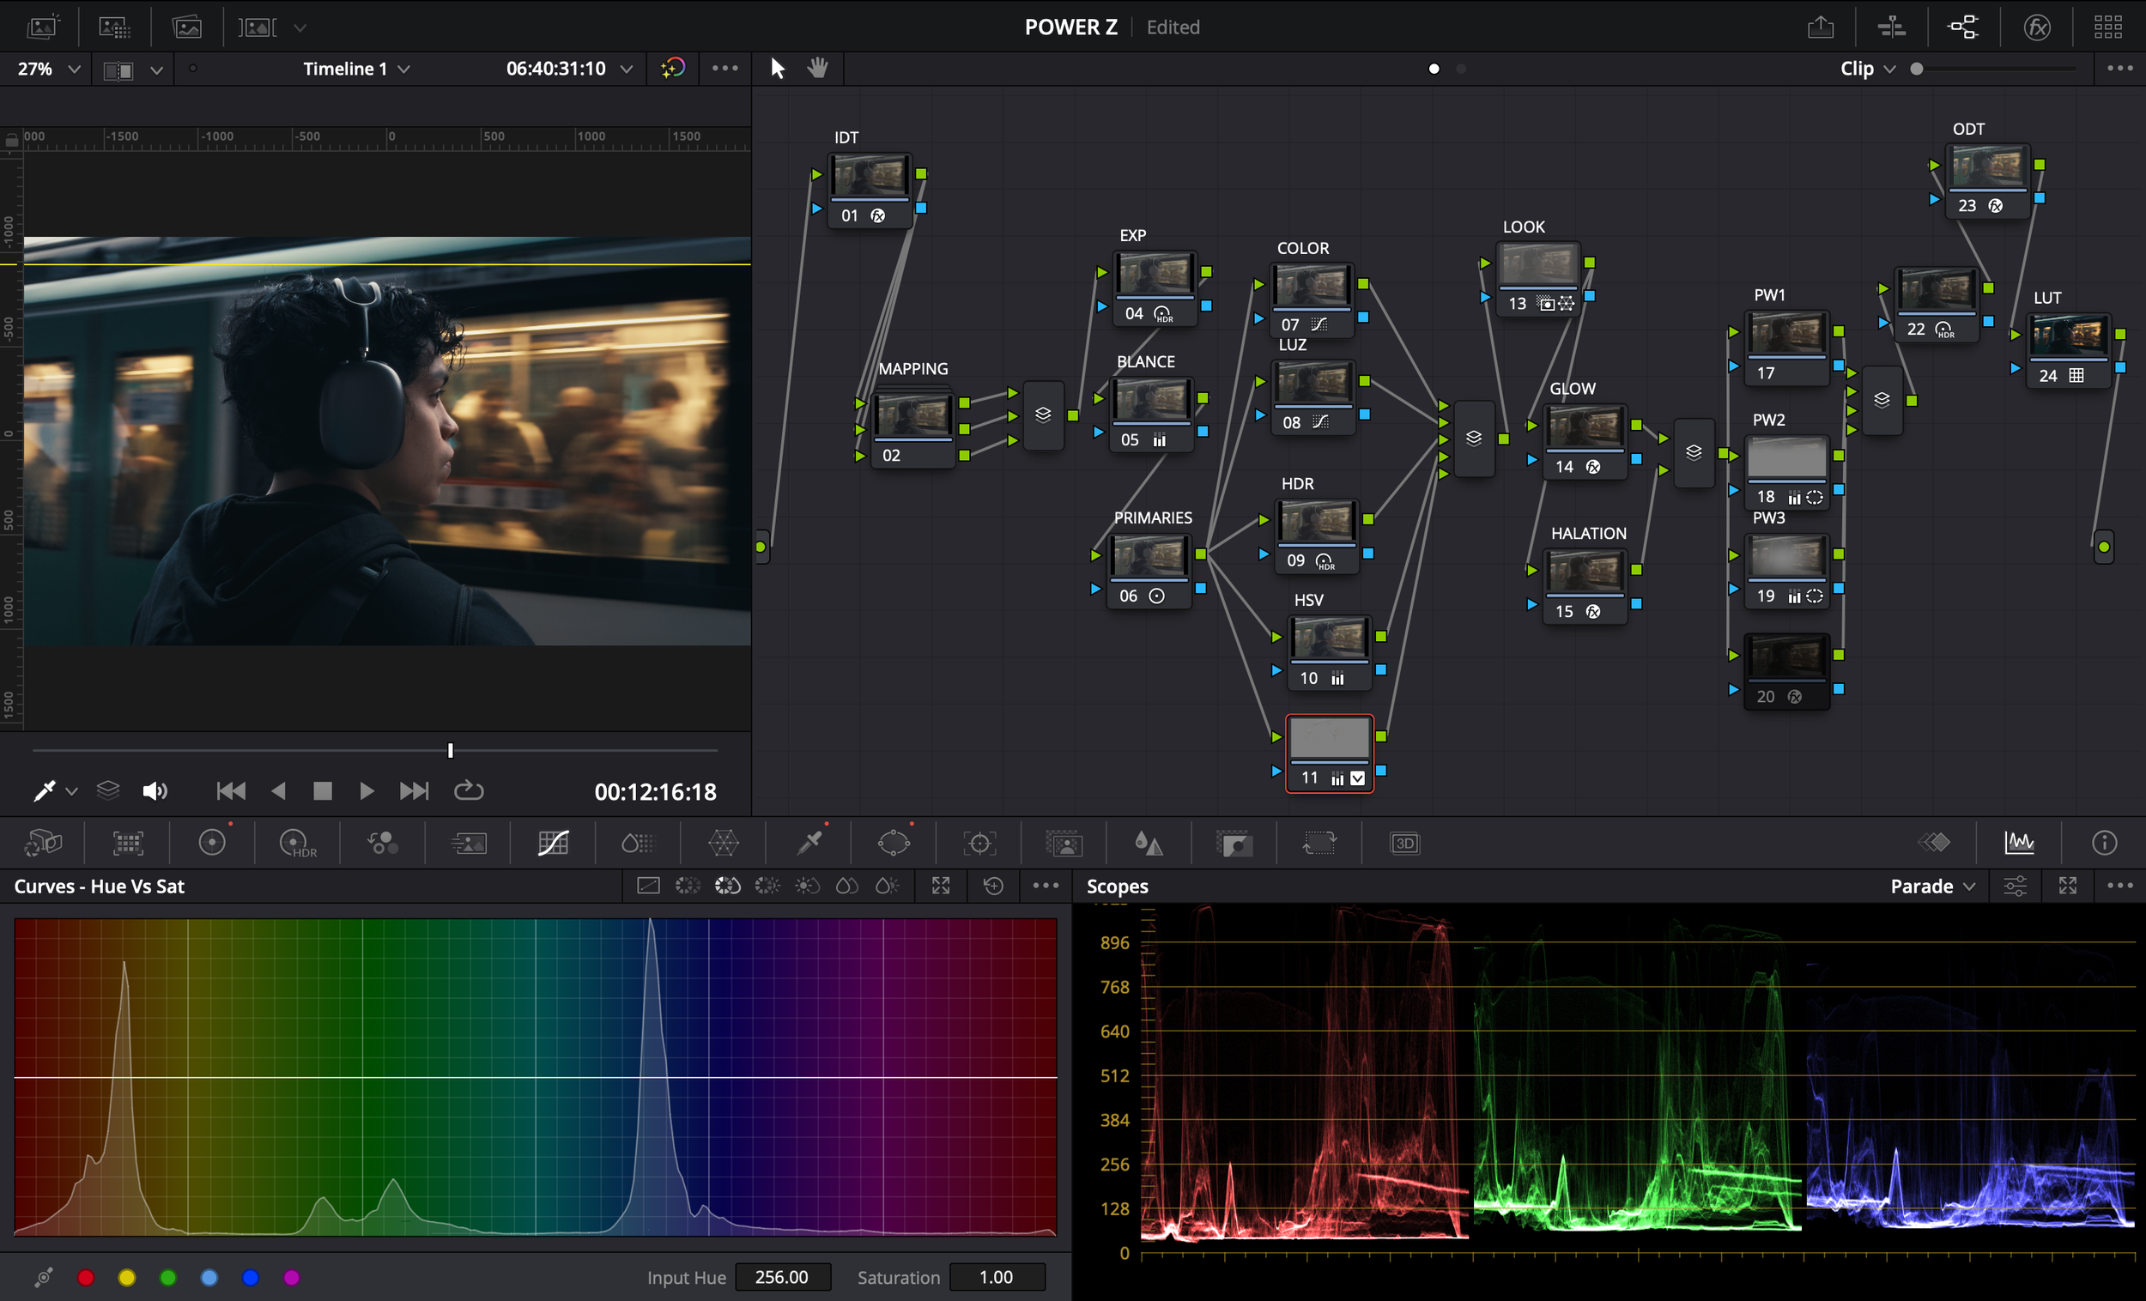The height and width of the screenshot is (1301, 2146).
Task: Toggle the Nodes panel
Action: click(x=1963, y=27)
